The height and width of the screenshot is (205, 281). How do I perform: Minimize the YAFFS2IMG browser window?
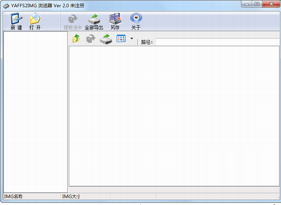pyautogui.click(x=247, y=4)
